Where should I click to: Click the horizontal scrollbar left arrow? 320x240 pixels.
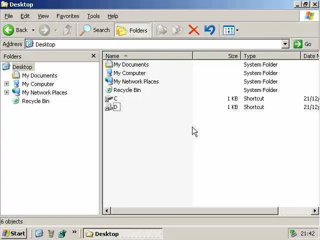[106, 210]
